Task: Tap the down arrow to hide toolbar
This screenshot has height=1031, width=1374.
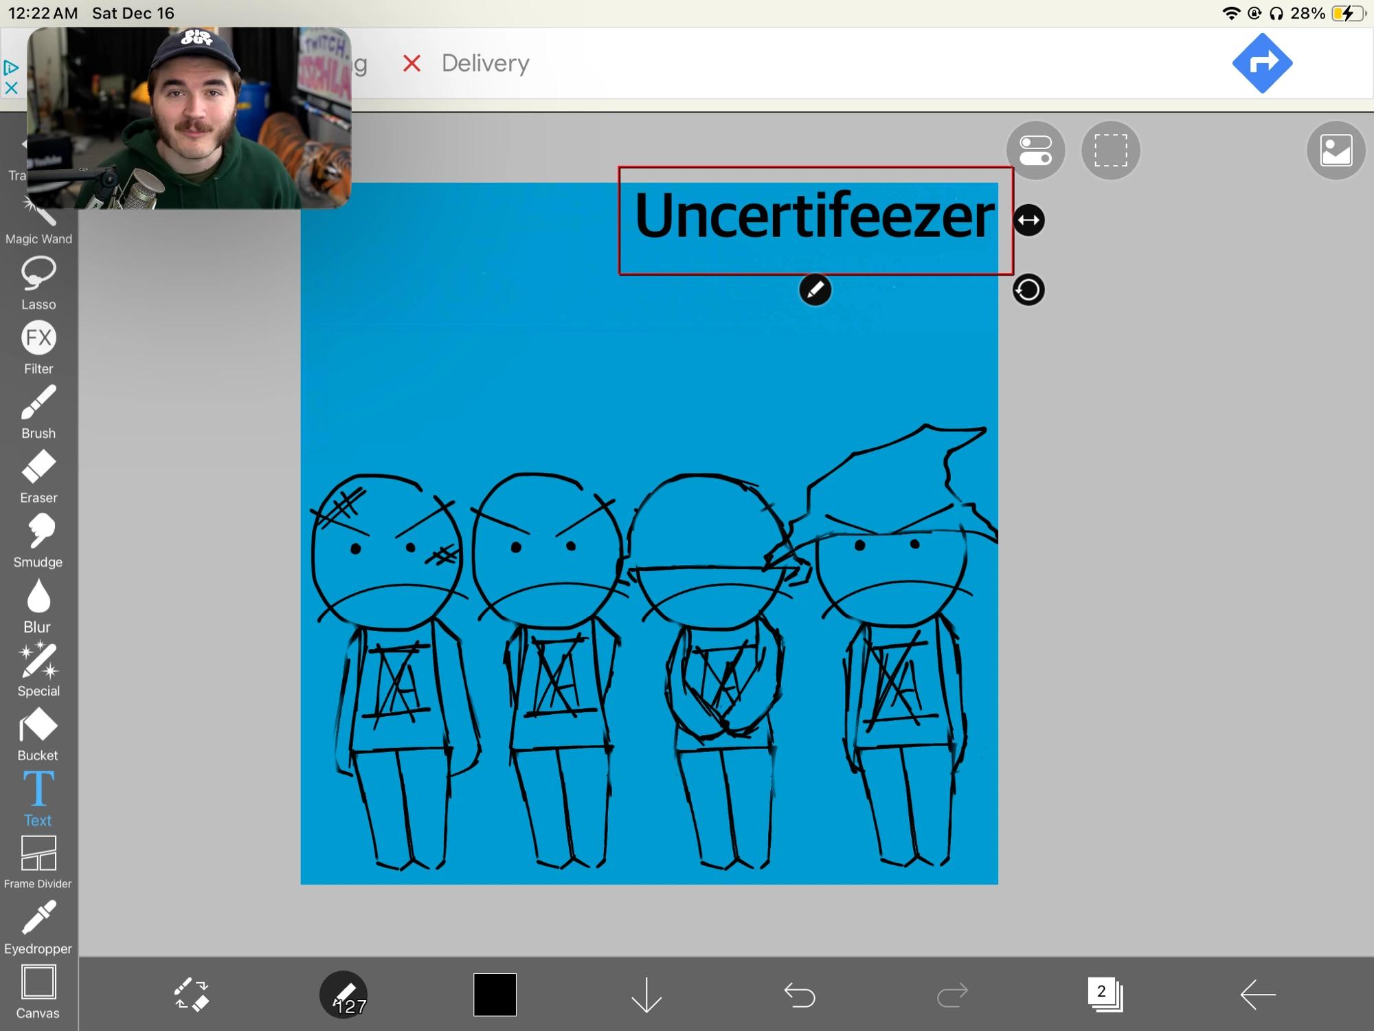Action: pos(646,995)
